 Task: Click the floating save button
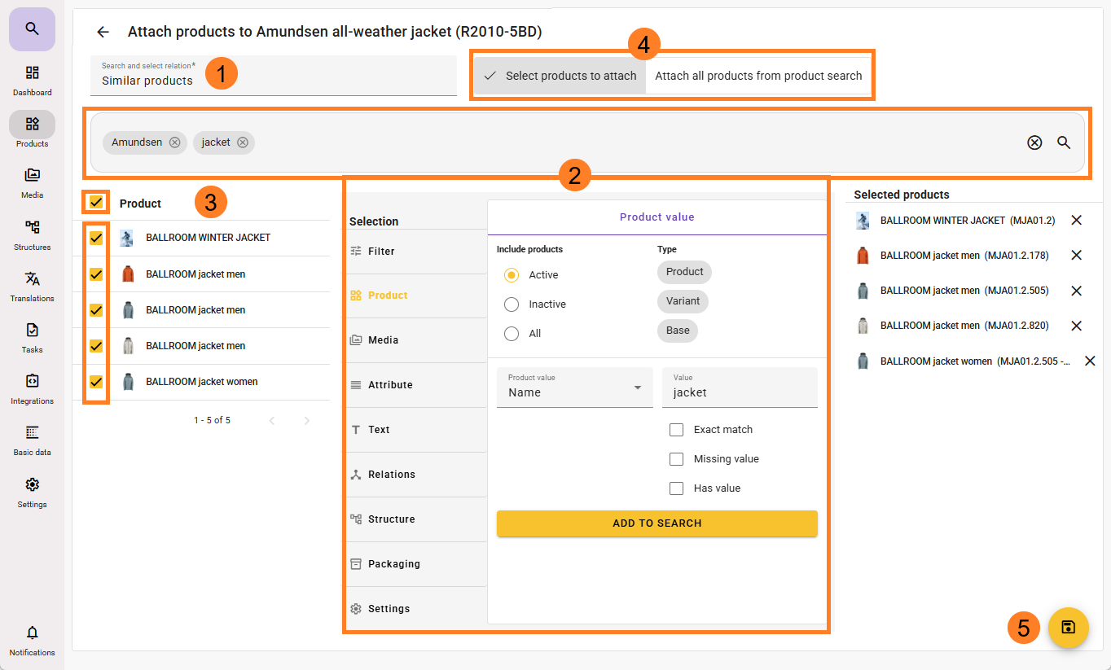click(1068, 628)
